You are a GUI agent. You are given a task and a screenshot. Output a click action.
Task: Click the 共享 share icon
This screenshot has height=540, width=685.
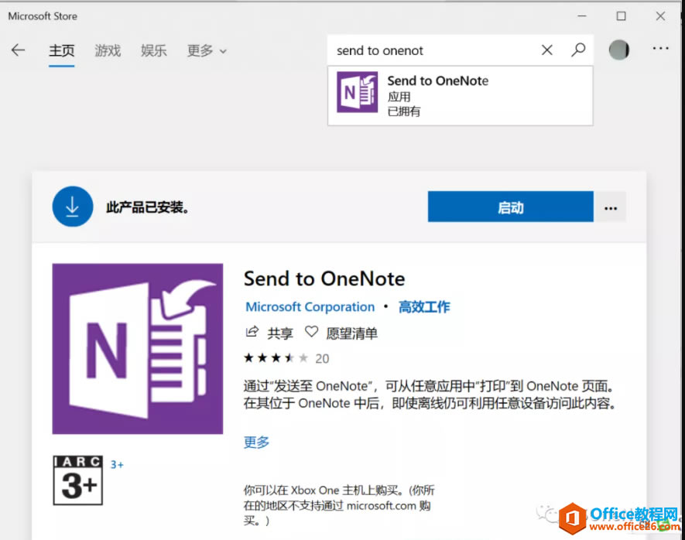pyautogui.click(x=252, y=332)
